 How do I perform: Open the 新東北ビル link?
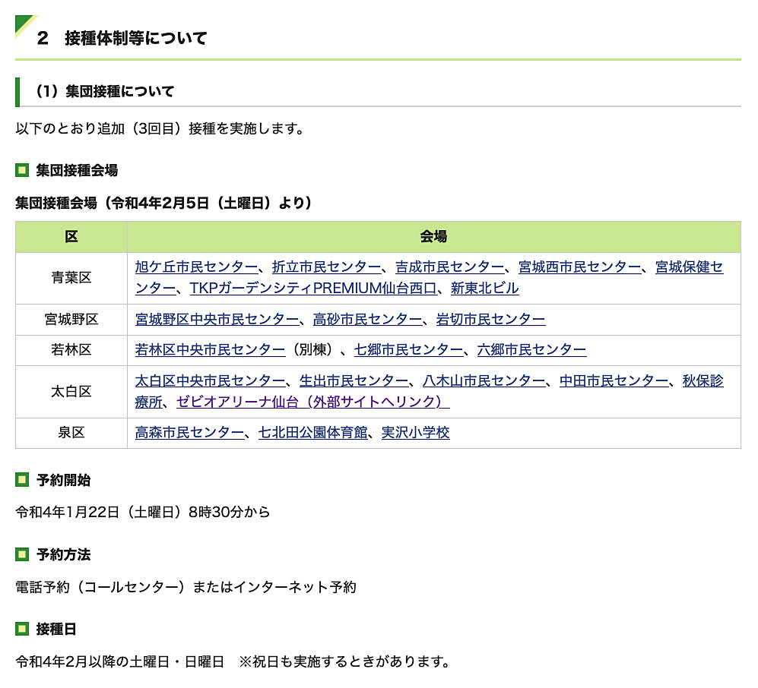(485, 289)
